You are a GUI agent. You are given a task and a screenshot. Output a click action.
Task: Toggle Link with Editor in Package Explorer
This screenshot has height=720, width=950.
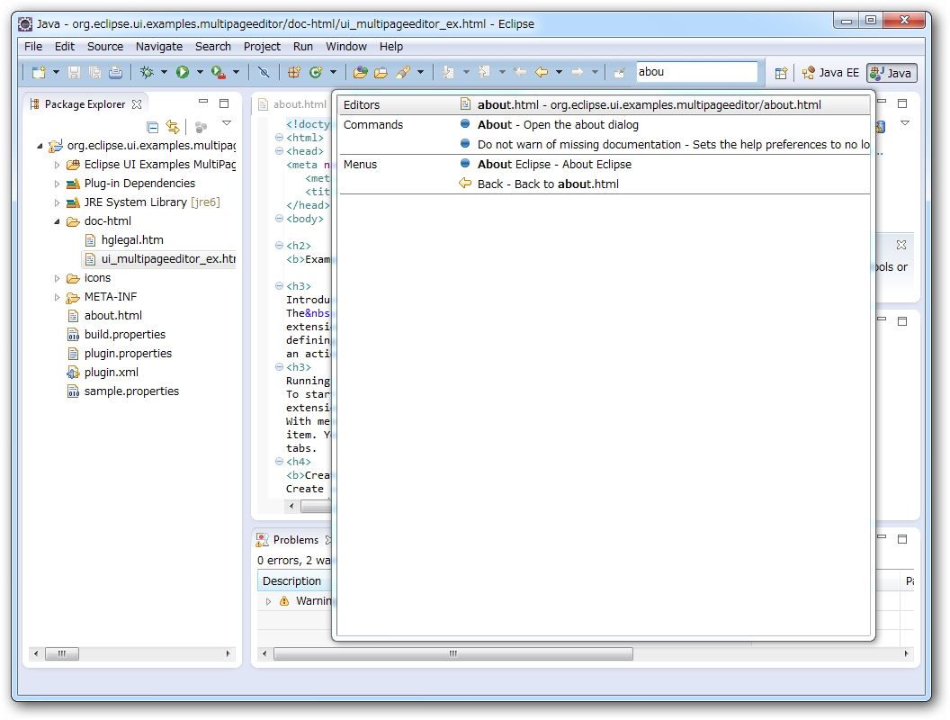[172, 127]
